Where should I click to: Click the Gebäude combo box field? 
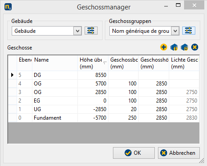tap(47, 31)
